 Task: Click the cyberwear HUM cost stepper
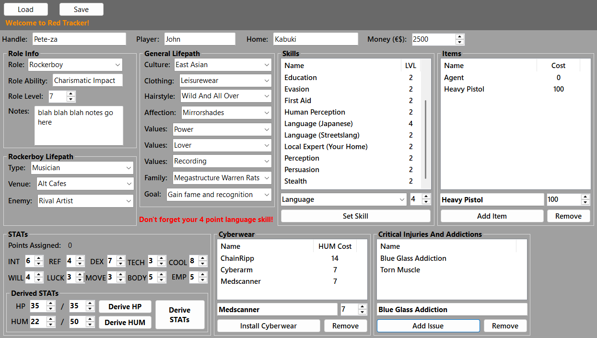tap(354, 310)
